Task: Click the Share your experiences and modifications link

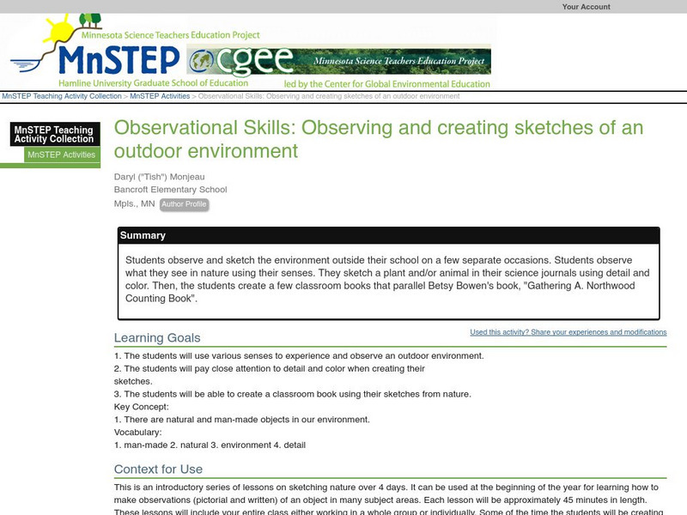Action: [568, 332]
